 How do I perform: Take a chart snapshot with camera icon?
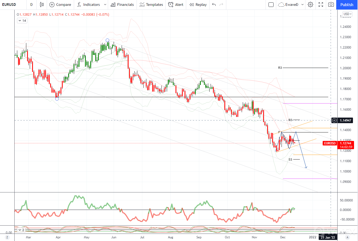tap(331, 5)
